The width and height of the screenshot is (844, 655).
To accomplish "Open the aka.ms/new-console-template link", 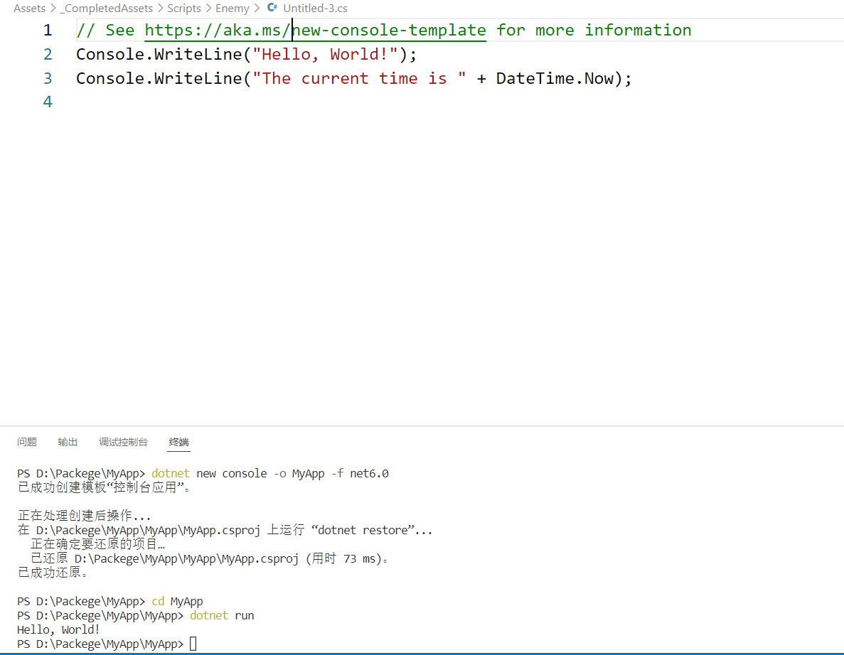I will [316, 30].
